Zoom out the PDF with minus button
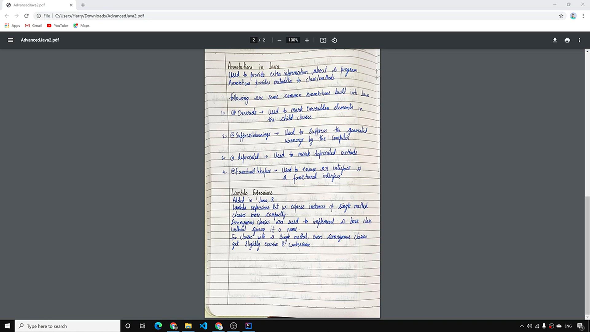This screenshot has width=590, height=332. click(279, 40)
